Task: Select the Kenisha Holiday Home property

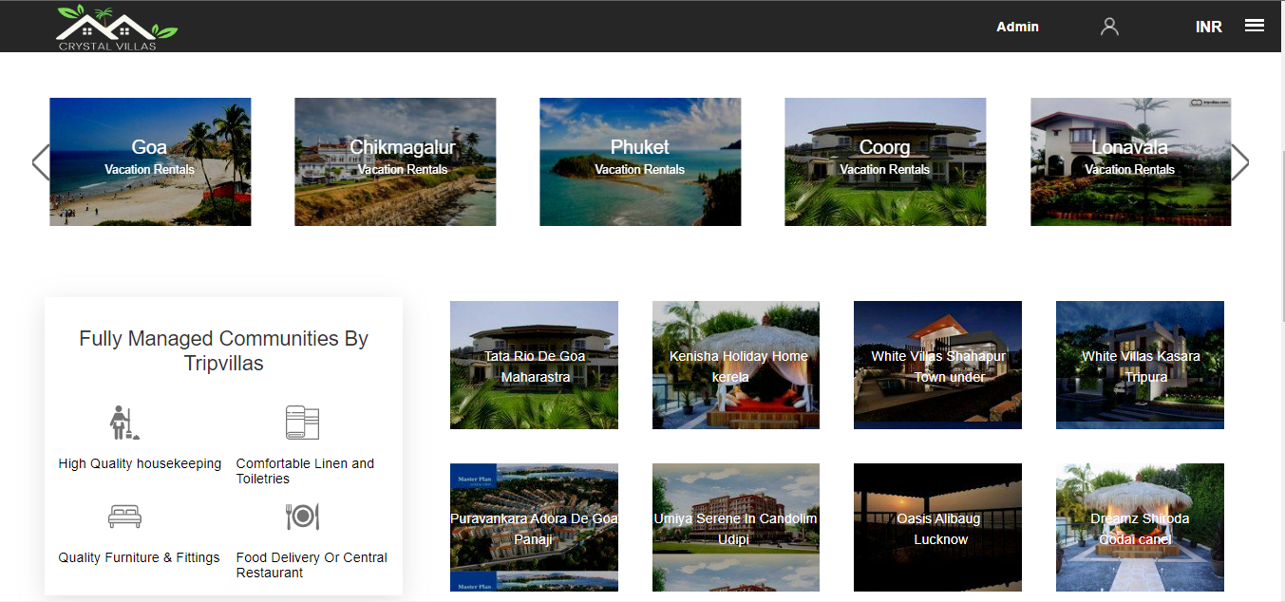Action: pyautogui.click(x=735, y=365)
